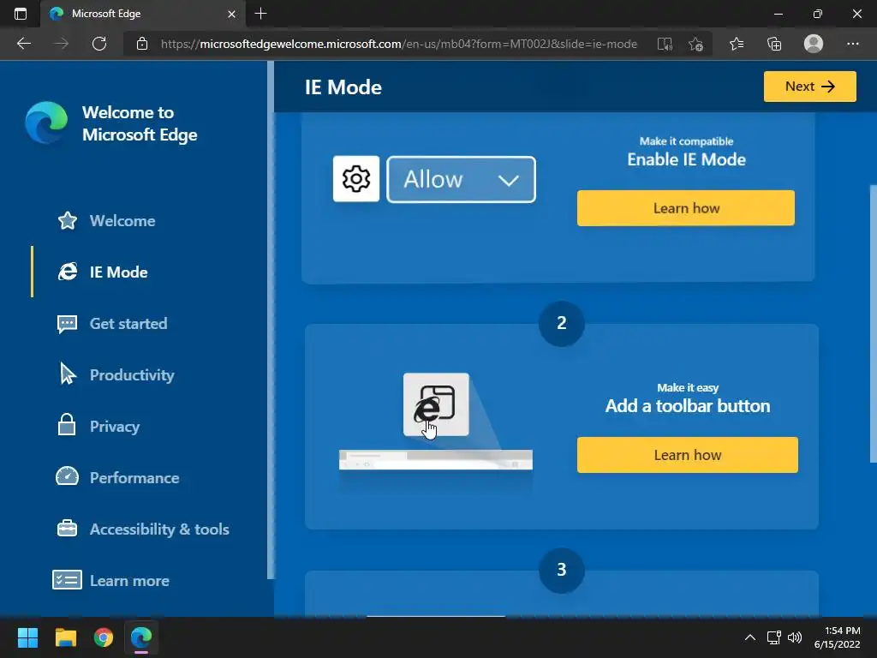Click the Learn more checklist icon
The width and height of the screenshot is (877, 658).
(x=67, y=580)
